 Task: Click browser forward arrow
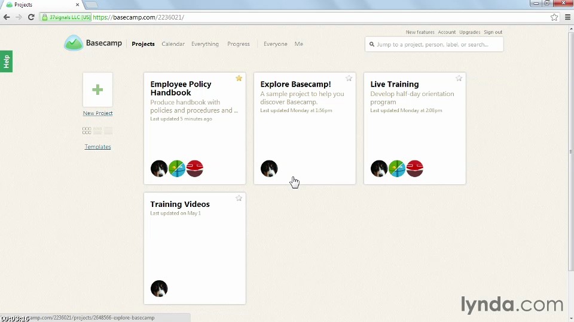[x=19, y=17]
